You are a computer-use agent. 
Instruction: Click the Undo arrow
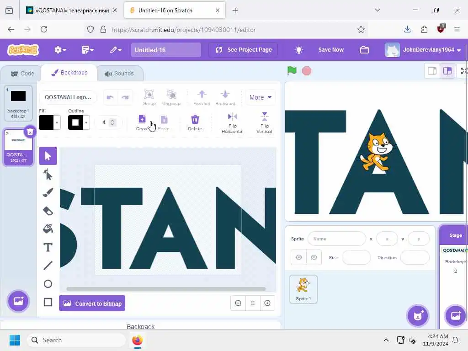tap(110, 97)
